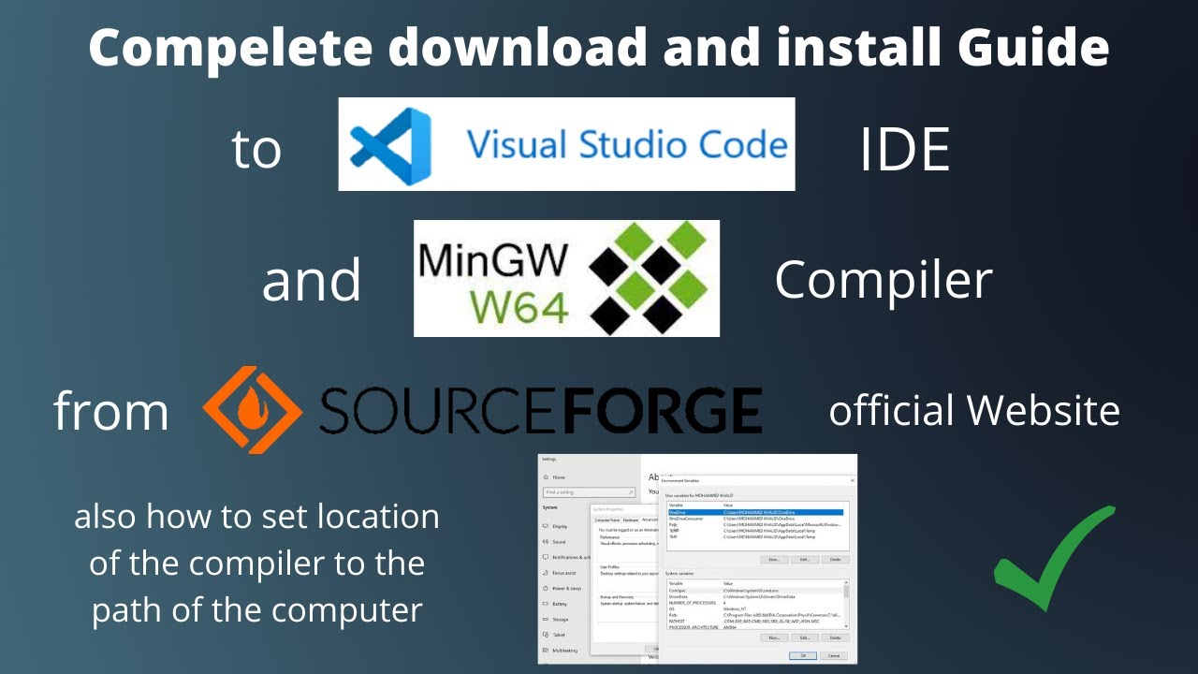The height and width of the screenshot is (674, 1198).
Task: Click New button under system variables
Action: [x=774, y=637]
